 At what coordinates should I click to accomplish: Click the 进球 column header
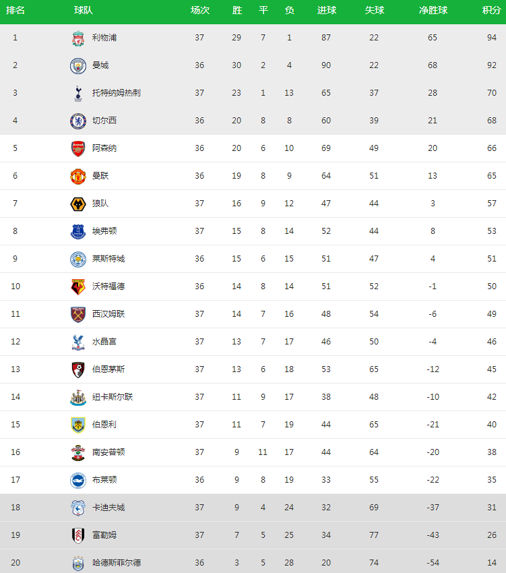[327, 11]
